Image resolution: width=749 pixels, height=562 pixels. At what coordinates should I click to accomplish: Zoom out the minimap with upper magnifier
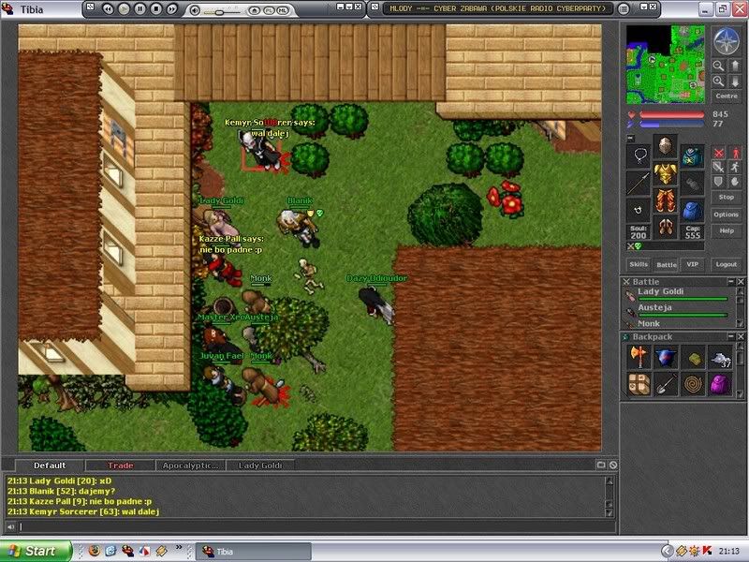click(x=718, y=66)
